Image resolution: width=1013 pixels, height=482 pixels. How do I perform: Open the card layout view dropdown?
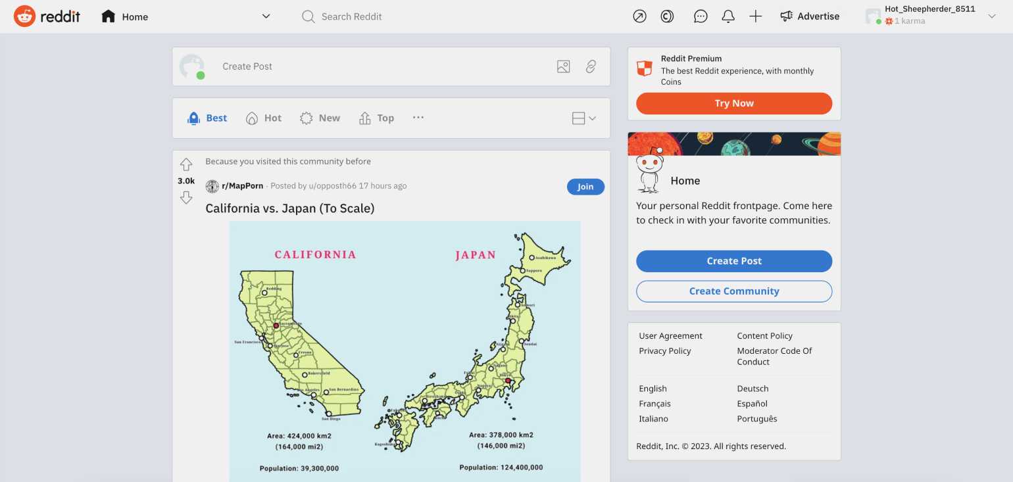(583, 118)
